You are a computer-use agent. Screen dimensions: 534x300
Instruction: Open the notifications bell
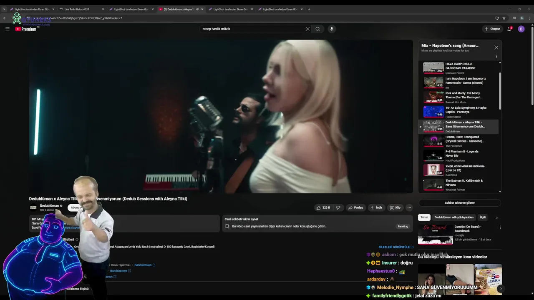(x=509, y=29)
